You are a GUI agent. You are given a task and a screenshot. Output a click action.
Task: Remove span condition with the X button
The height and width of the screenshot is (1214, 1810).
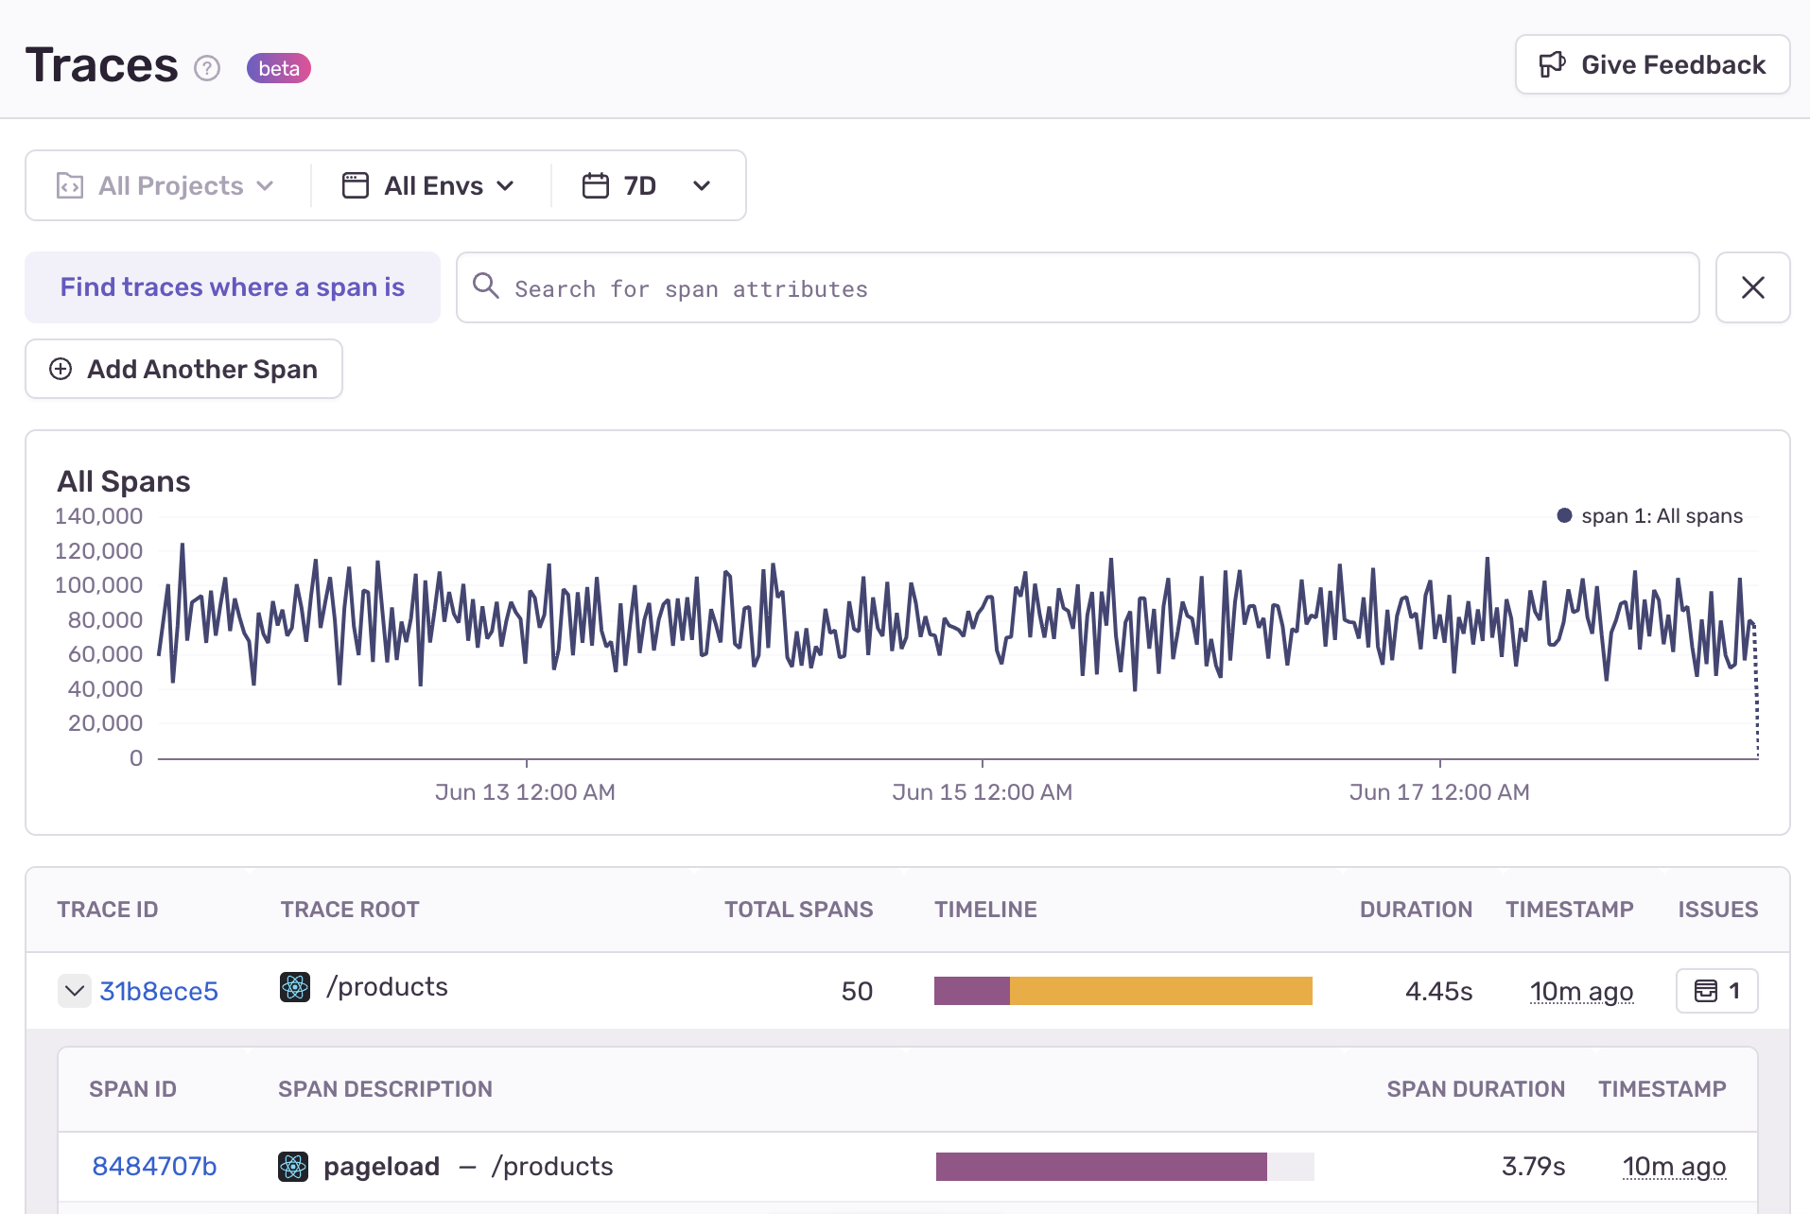[x=1753, y=287]
